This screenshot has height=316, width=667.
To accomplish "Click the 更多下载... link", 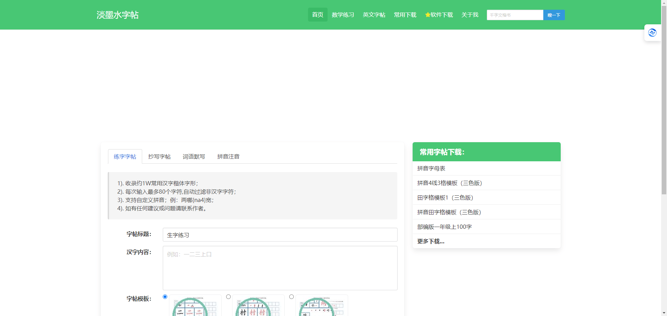I will coord(431,241).
